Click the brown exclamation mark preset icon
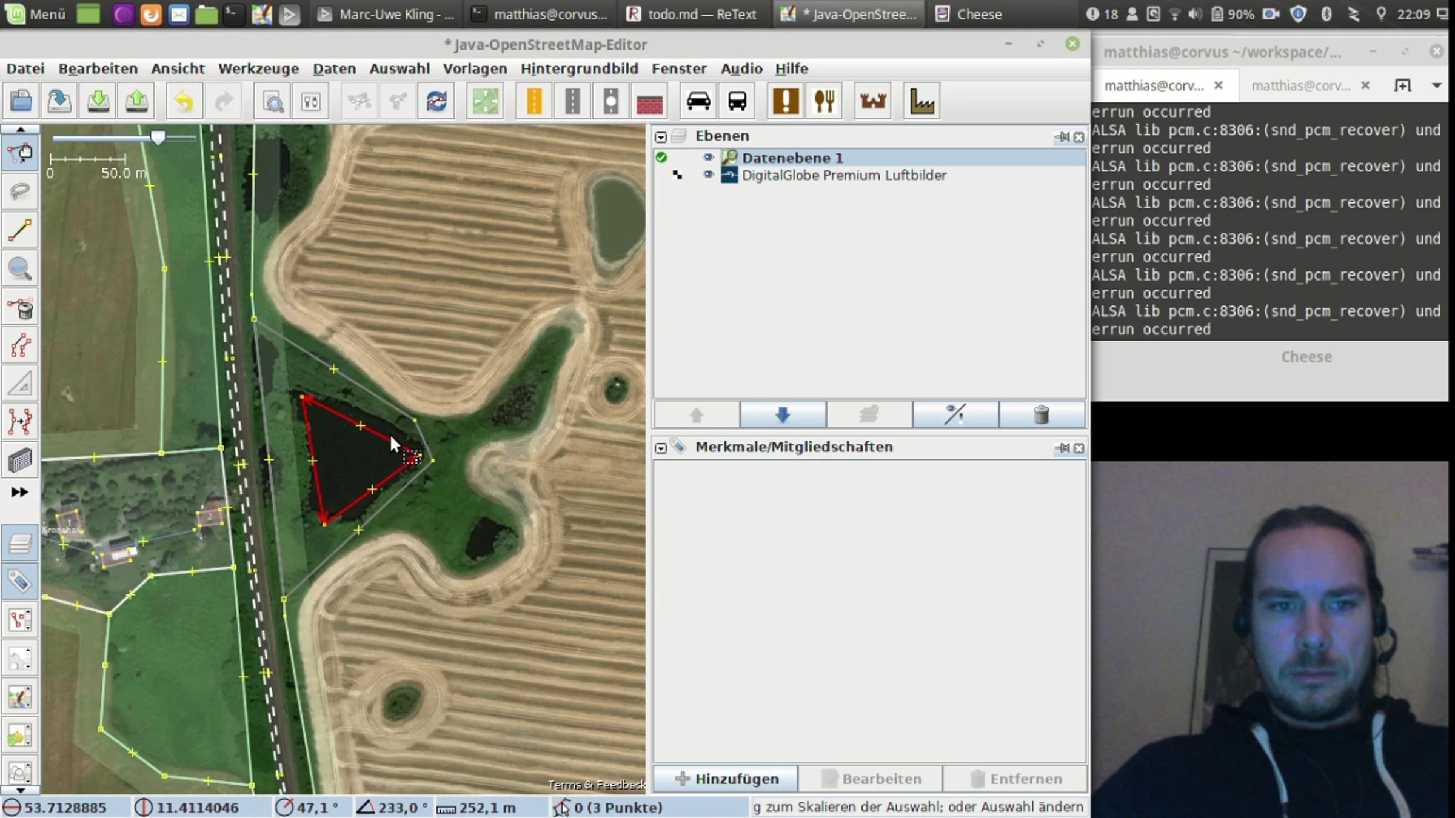The width and height of the screenshot is (1455, 818). coord(786,101)
